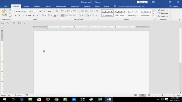This screenshot has width=182, height=102.
Task: Switch to the Design tab
Action: coord(37,6)
